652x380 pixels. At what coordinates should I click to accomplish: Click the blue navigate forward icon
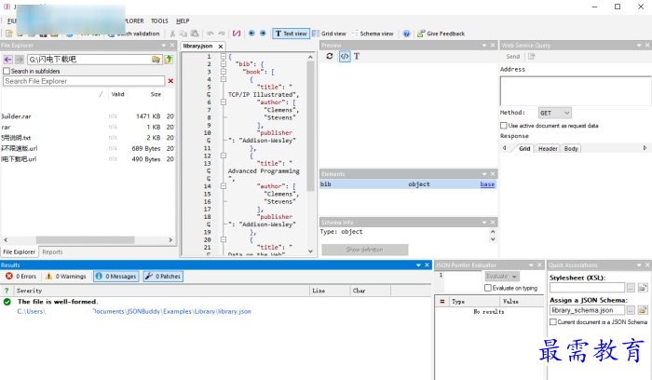pos(263,34)
